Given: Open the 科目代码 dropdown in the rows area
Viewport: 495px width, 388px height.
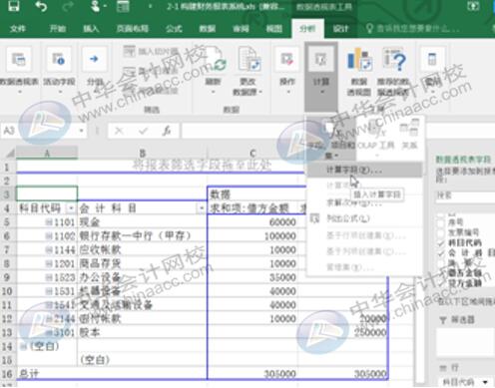Looking at the screenshot, I should coord(486,382).
